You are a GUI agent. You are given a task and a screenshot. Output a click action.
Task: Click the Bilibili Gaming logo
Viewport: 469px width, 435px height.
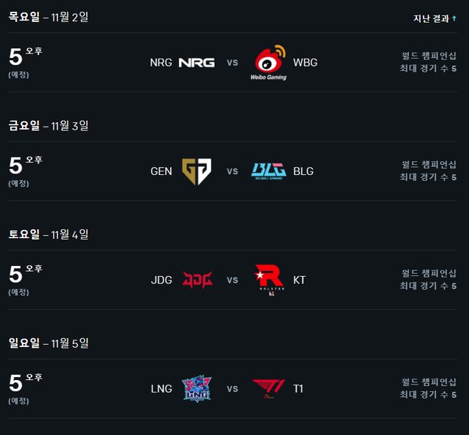point(269,171)
